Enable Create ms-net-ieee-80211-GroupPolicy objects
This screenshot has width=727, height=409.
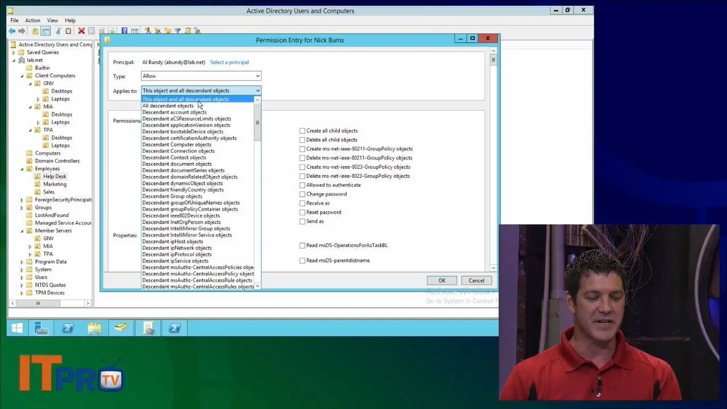point(302,149)
